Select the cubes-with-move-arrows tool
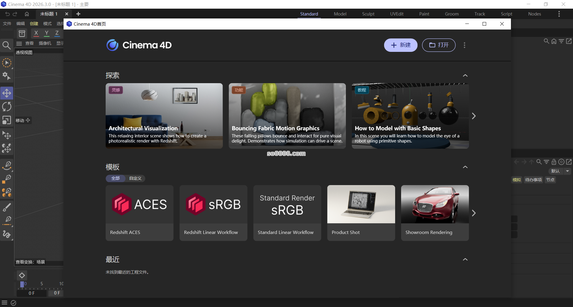This screenshot has height=307, width=573. 7,148
